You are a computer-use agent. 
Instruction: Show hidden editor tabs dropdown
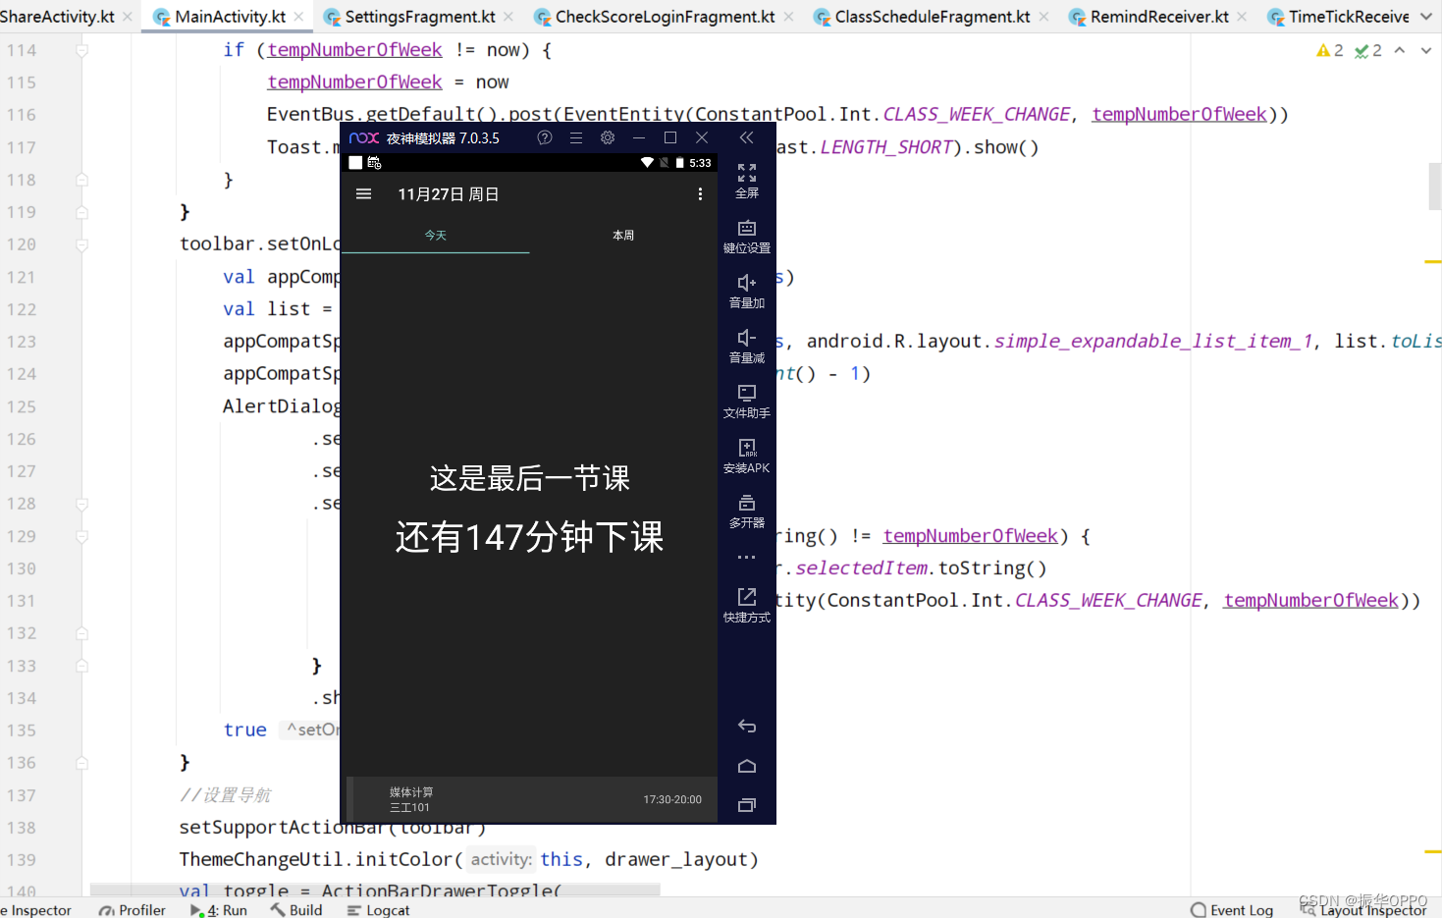click(1426, 17)
